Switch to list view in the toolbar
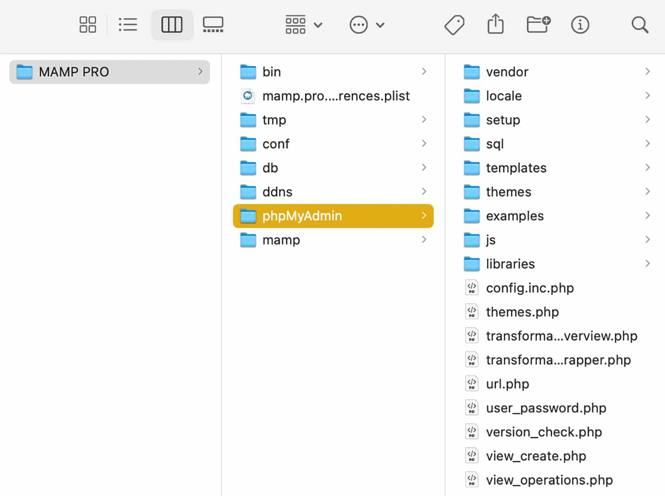Image resolution: width=665 pixels, height=496 pixels. (128, 24)
